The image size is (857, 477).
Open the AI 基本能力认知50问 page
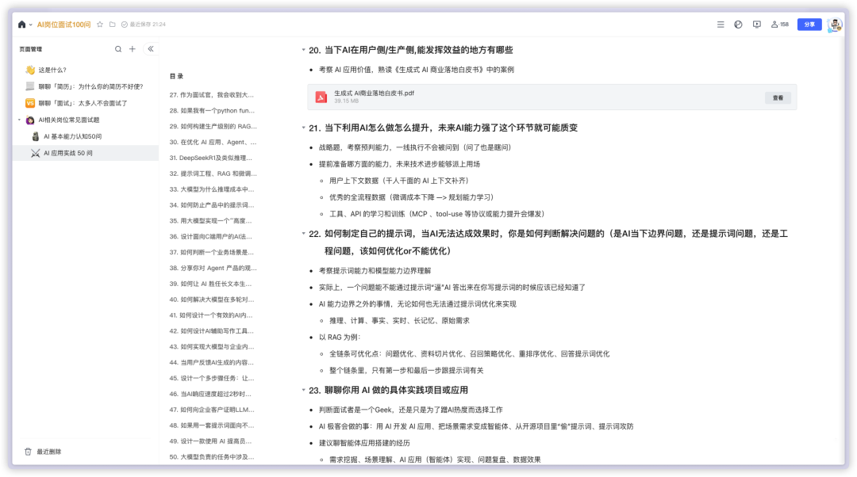[75, 136]
